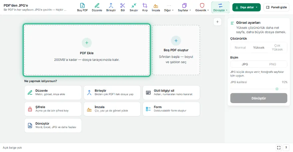293x152 pixels.
Task: Open the Dönüştür convert dropdown in toolbar
Action: click(x=220, y=7)
